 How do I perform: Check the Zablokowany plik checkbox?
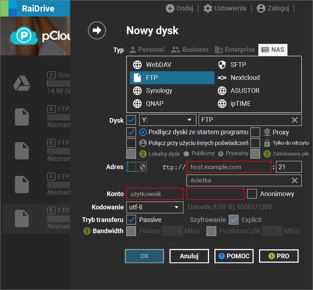[x=255, y=154]
